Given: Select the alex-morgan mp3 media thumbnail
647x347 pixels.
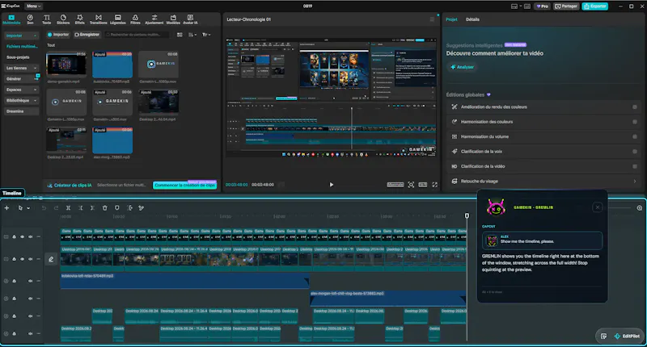Looking at the screenshot, I should tap(112, 140).
